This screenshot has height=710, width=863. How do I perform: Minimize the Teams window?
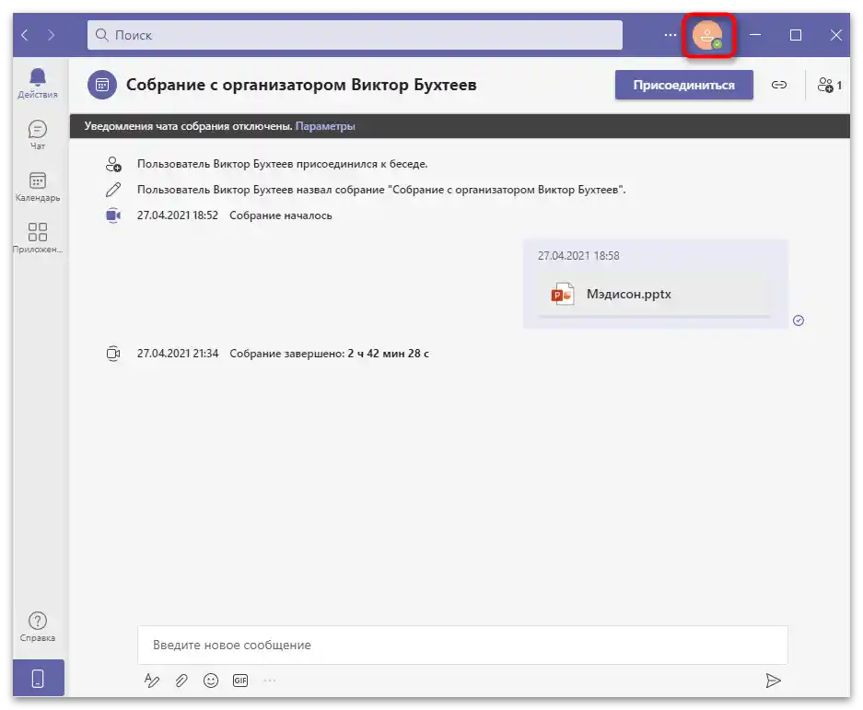click(755, 35)
